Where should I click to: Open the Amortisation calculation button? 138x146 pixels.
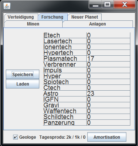coord(107,137)
